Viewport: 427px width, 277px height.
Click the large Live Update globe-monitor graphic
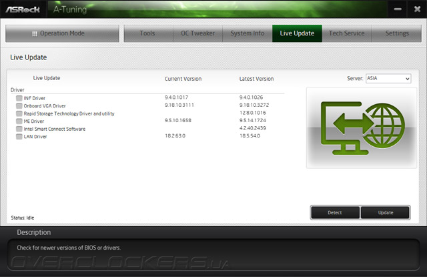click(x=362, y=127)
